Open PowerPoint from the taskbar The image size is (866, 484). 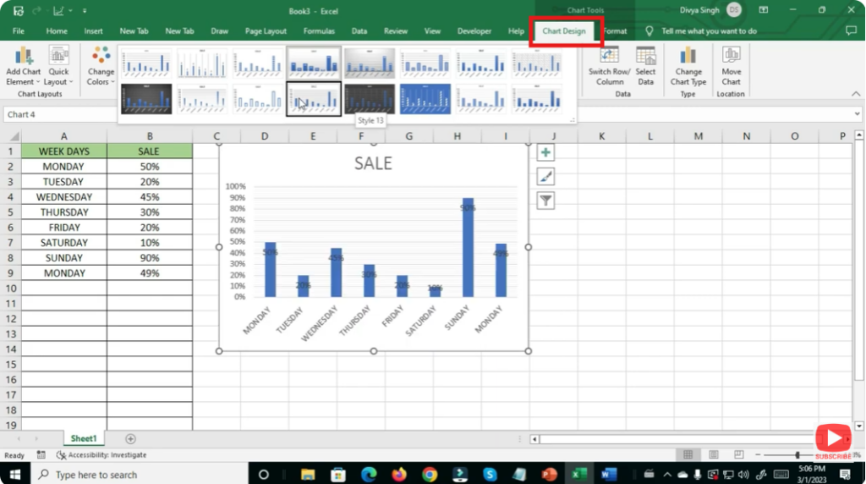tap(549, 475)
